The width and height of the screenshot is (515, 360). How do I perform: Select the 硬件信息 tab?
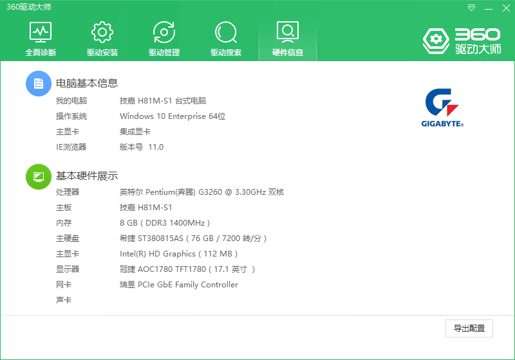[x=288, y=39]
